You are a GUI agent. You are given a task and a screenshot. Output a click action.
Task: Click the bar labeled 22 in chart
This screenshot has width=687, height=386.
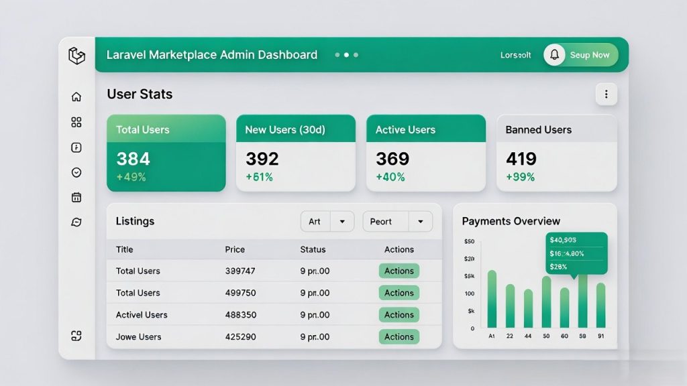[x=510, y=306]
